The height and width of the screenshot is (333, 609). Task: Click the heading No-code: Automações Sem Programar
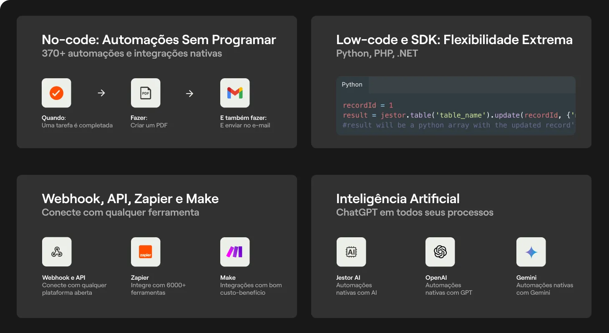point(159,40)
